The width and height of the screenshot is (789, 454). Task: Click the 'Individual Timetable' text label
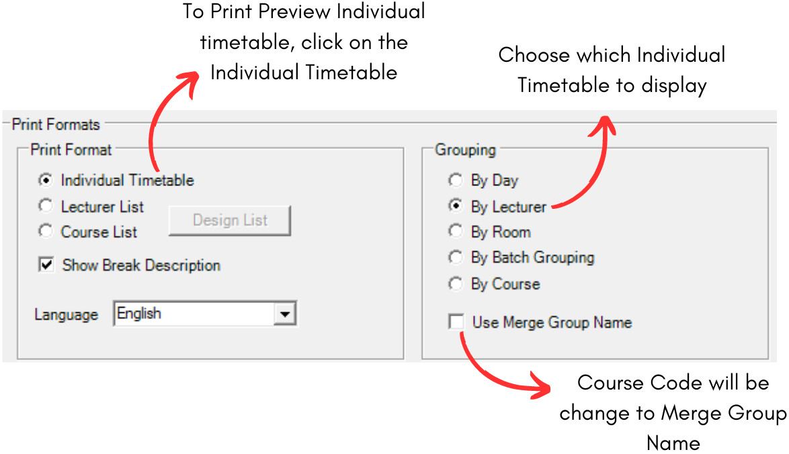(x=127, y=180)
